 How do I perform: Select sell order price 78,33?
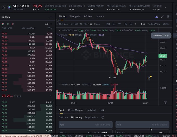pos(4,65)
